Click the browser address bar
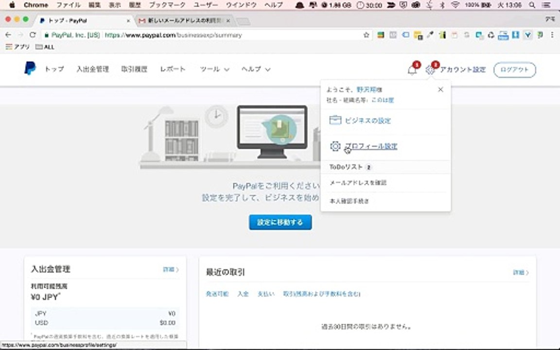The image size is (560, 350). [x=207, y=35]
